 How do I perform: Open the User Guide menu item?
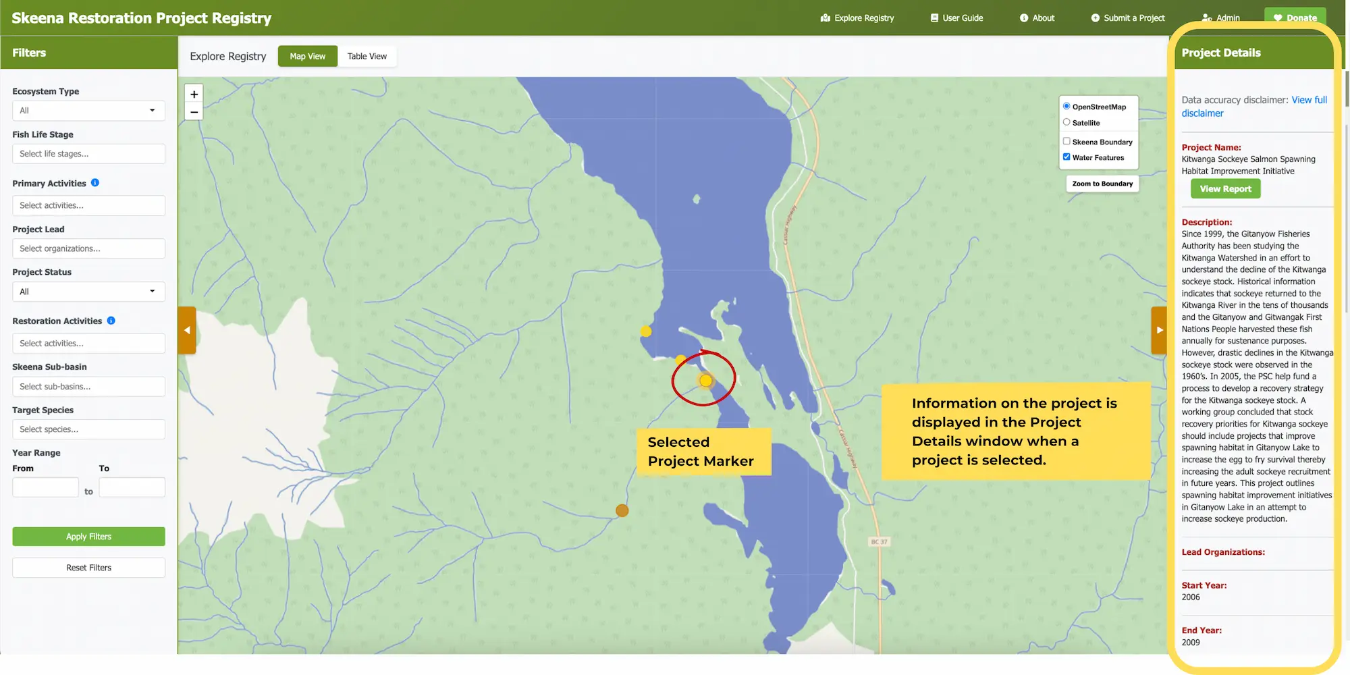coord(956,18)
